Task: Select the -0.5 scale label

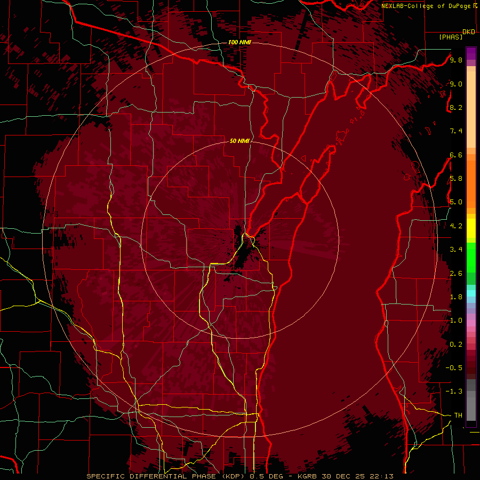Action: click(454, 368)
